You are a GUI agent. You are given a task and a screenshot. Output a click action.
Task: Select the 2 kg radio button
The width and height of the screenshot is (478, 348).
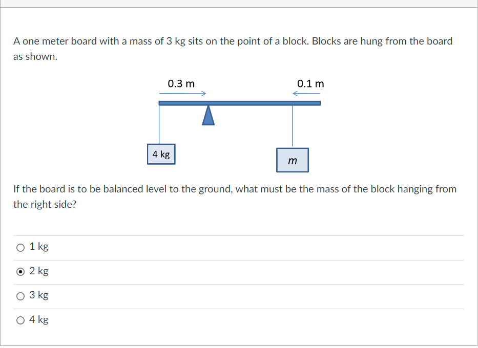click(x=20, y=272)
